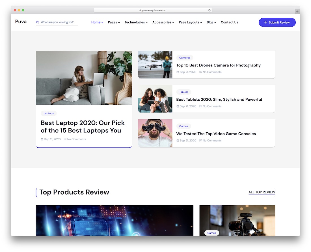Select the Tablets category tag

pyautogui.click(x=184, y=92)
